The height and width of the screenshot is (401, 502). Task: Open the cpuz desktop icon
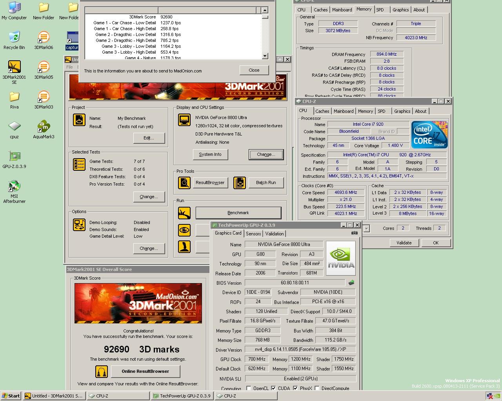(14, 129)
